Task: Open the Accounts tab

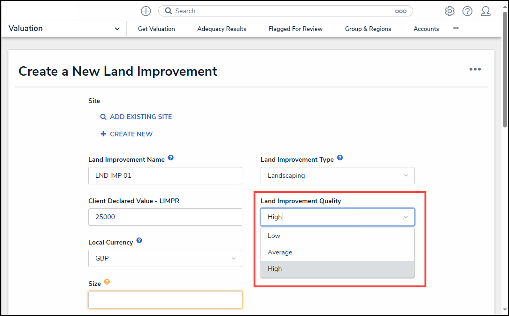Action: click(426, 29)
